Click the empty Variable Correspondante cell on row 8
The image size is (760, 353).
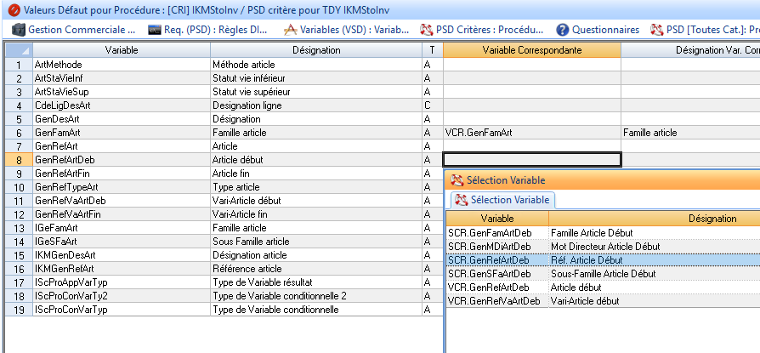(532, 160)
